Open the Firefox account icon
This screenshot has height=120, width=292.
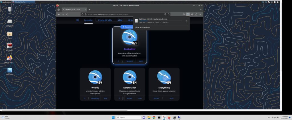coord(192,14)
